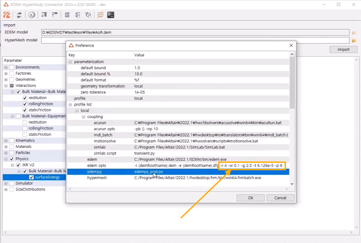Collapse the profile list group
The width and height of the screenshot is (361, 243).
70,105
